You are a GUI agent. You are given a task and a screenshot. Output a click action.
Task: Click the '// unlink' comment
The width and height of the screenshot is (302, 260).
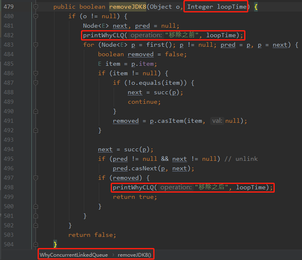point(241,159)
